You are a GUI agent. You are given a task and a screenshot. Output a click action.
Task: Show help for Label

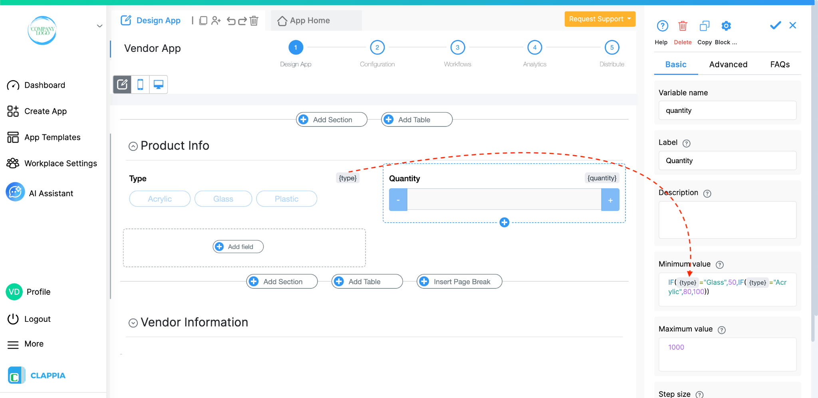[686, 143]
